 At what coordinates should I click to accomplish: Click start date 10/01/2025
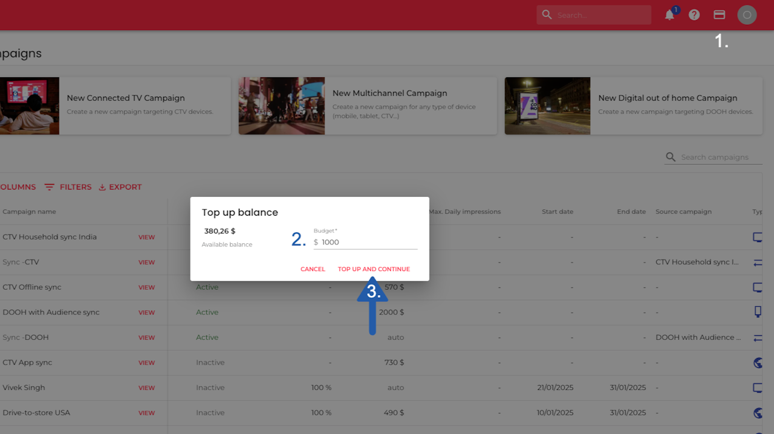[554, 413]
